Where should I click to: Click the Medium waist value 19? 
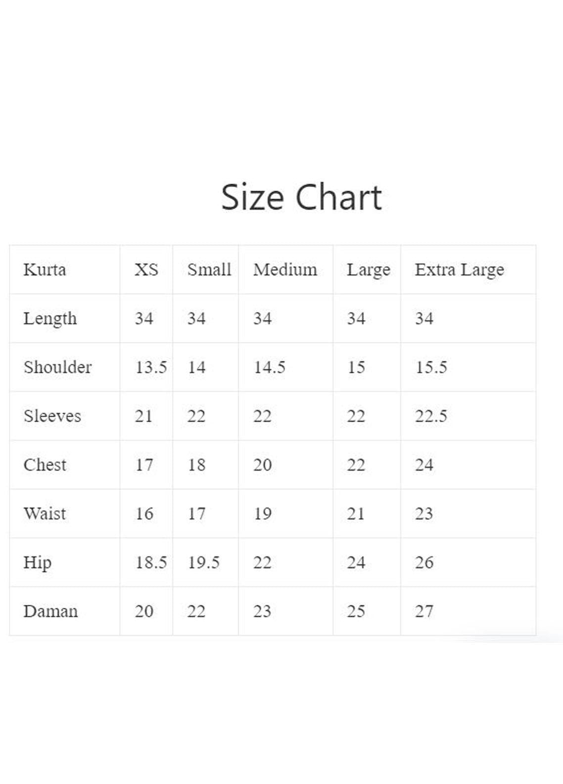(262, 514)
